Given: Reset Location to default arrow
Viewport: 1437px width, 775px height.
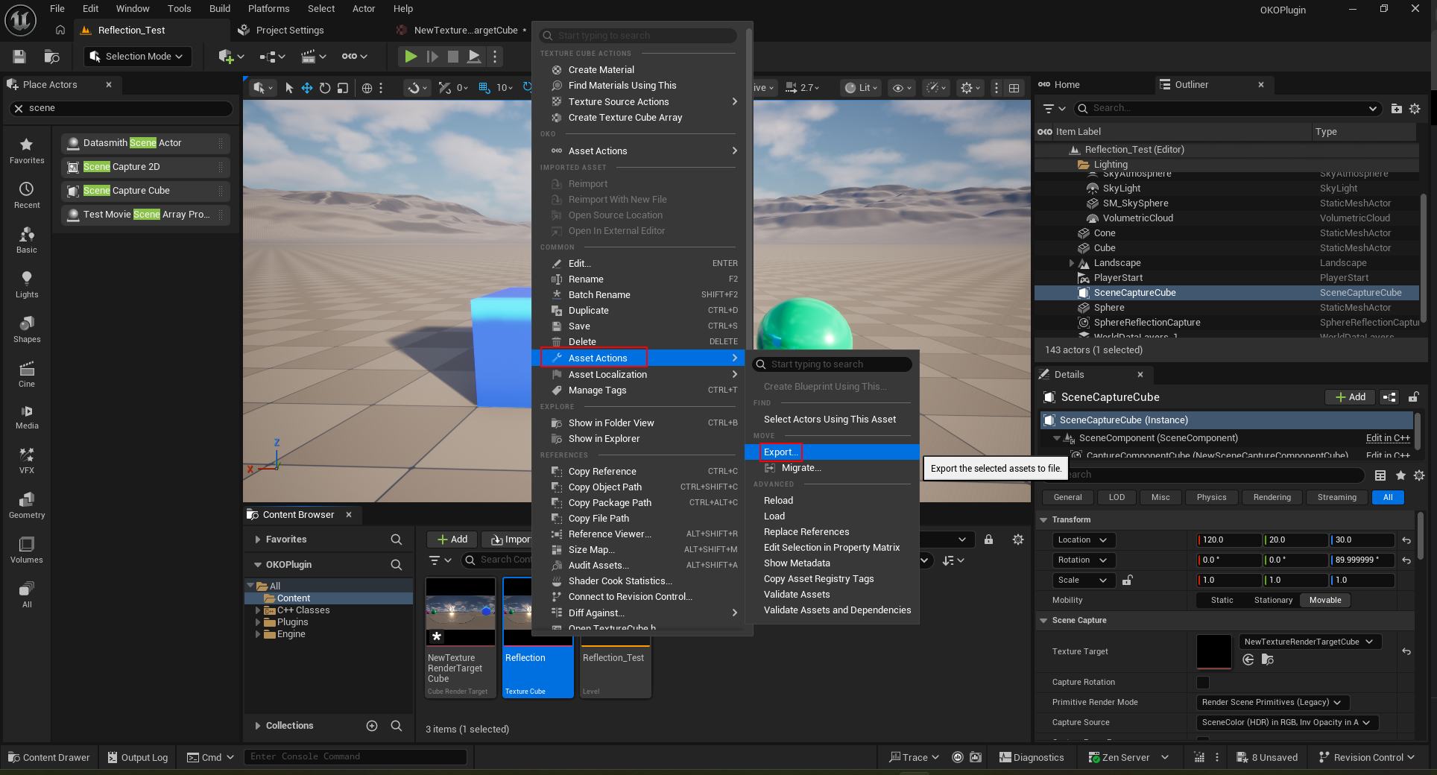Looking at the screenshot, I should (1406, 540).
